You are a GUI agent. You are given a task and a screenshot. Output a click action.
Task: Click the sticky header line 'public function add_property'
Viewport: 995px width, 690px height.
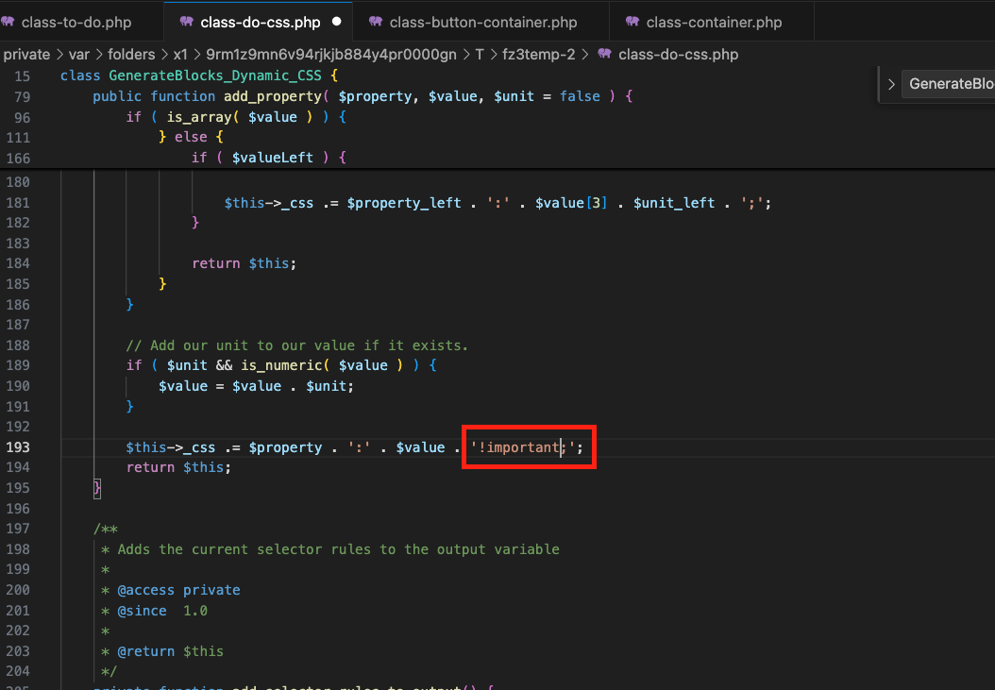[210, 95]
